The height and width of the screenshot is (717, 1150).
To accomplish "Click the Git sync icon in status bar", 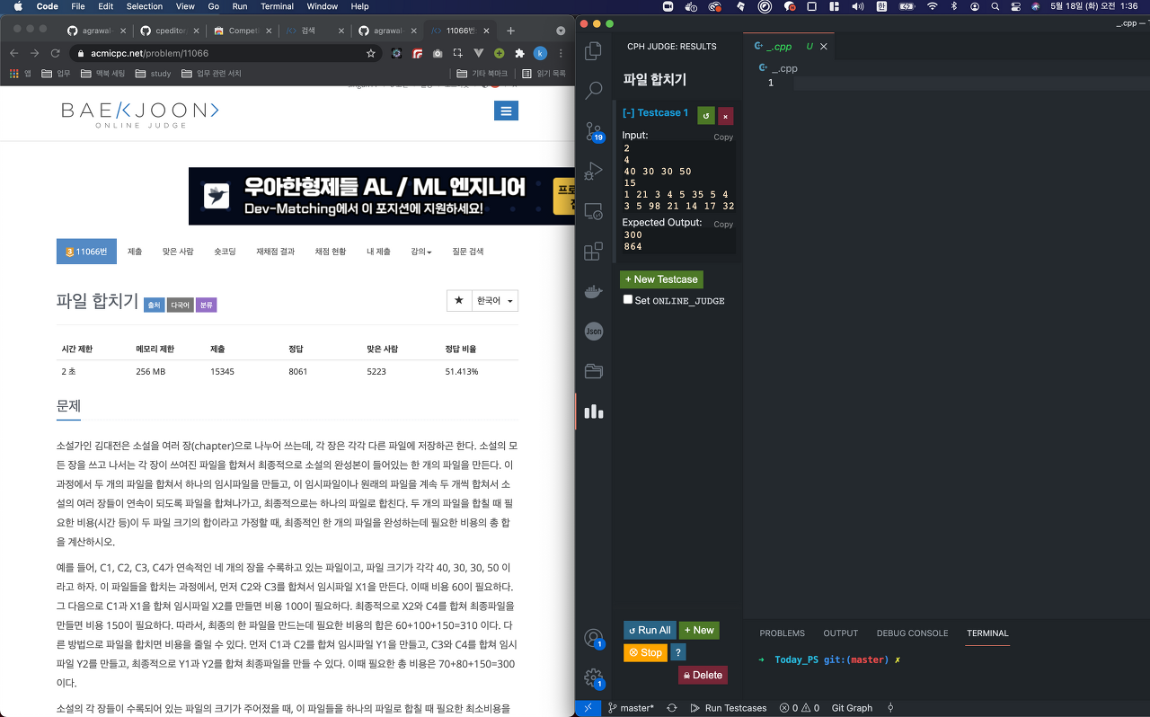I will tap(672, 708).
